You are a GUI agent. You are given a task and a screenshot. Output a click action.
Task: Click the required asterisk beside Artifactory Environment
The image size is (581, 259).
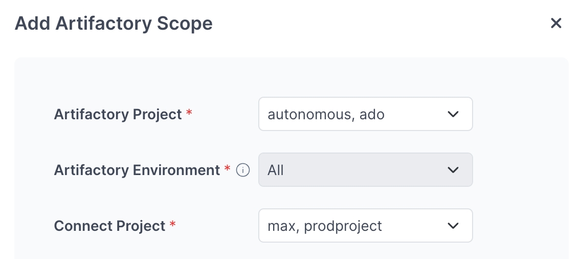click(228, 169)
